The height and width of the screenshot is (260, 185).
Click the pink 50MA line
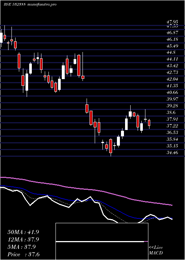click(x=86, y=189)
